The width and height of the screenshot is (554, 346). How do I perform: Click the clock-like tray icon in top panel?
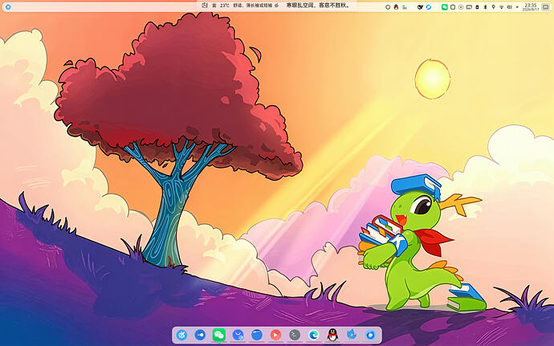[388, 7]
